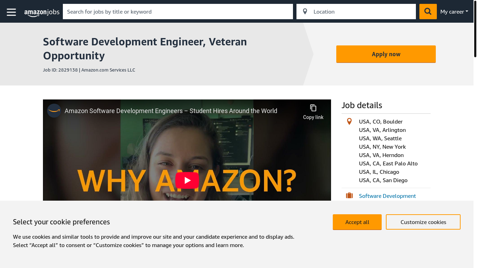The image size is (477, 268).
Task: Play the YouTube video
Action: click(x=187, y=180)
